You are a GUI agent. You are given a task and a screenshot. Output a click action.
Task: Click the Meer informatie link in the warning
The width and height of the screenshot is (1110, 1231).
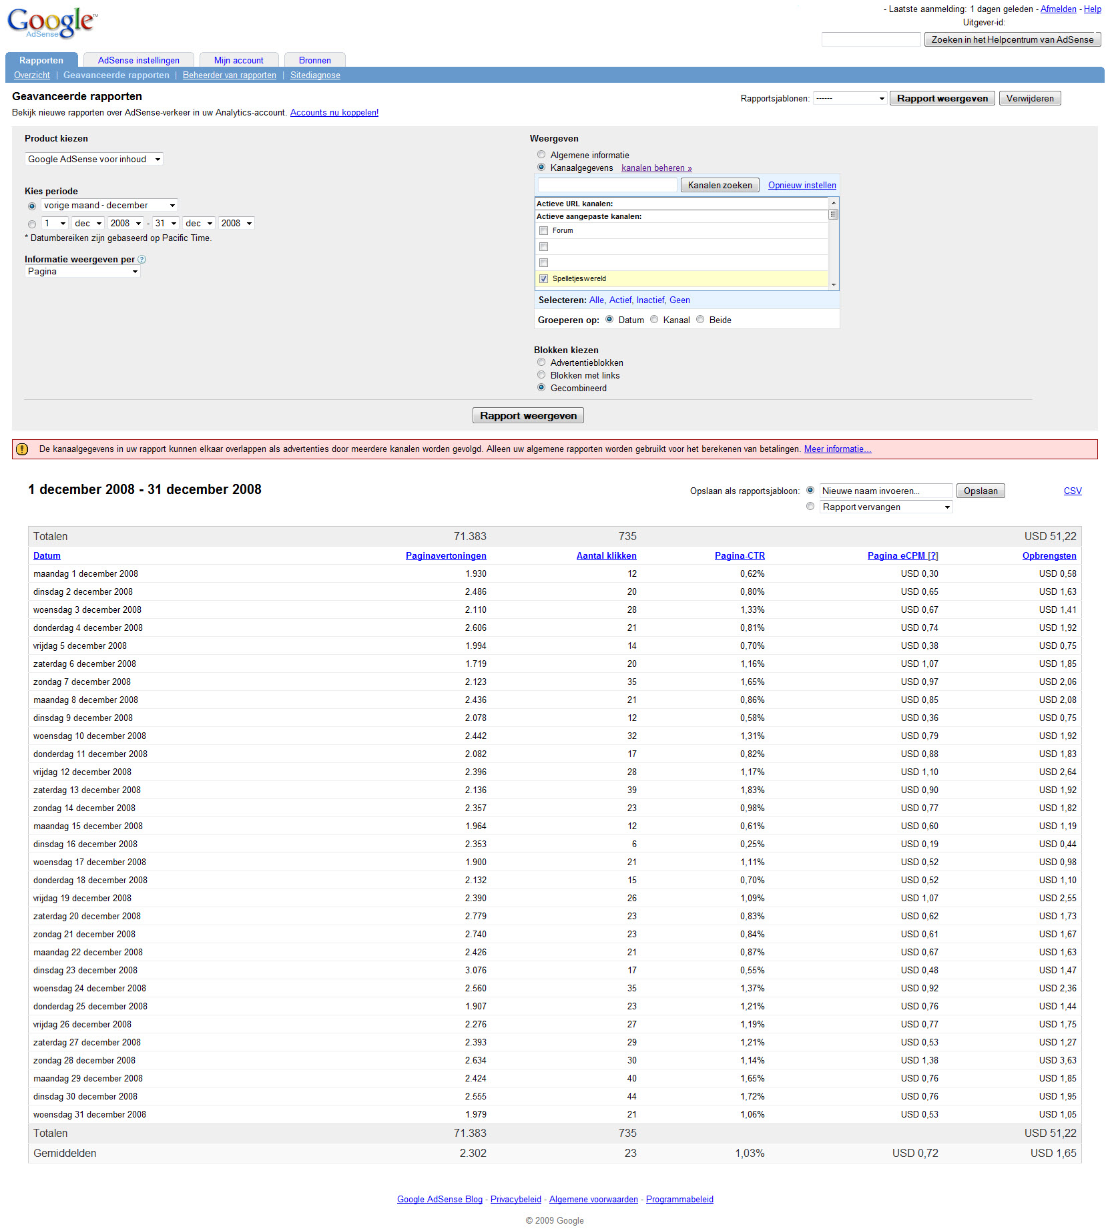(838, 449)
